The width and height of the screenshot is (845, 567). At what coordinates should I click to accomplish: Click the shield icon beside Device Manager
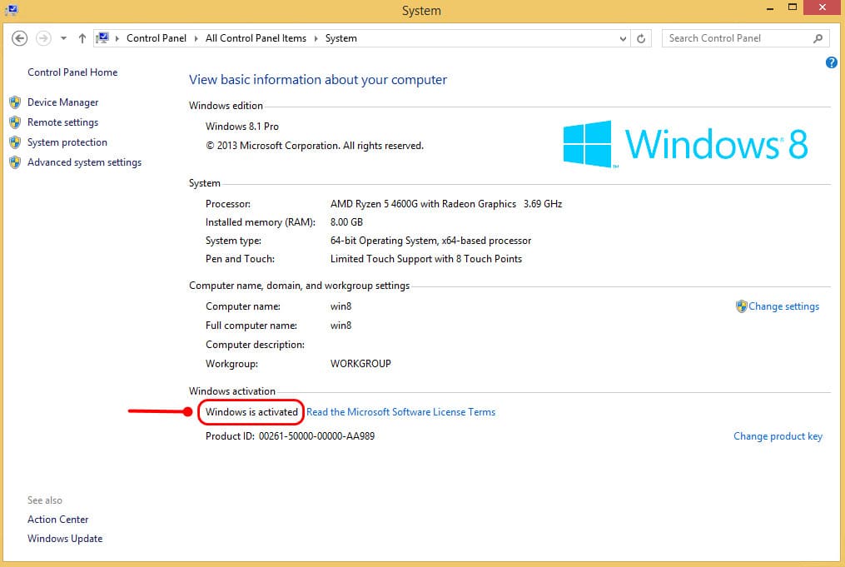point(15,102)
